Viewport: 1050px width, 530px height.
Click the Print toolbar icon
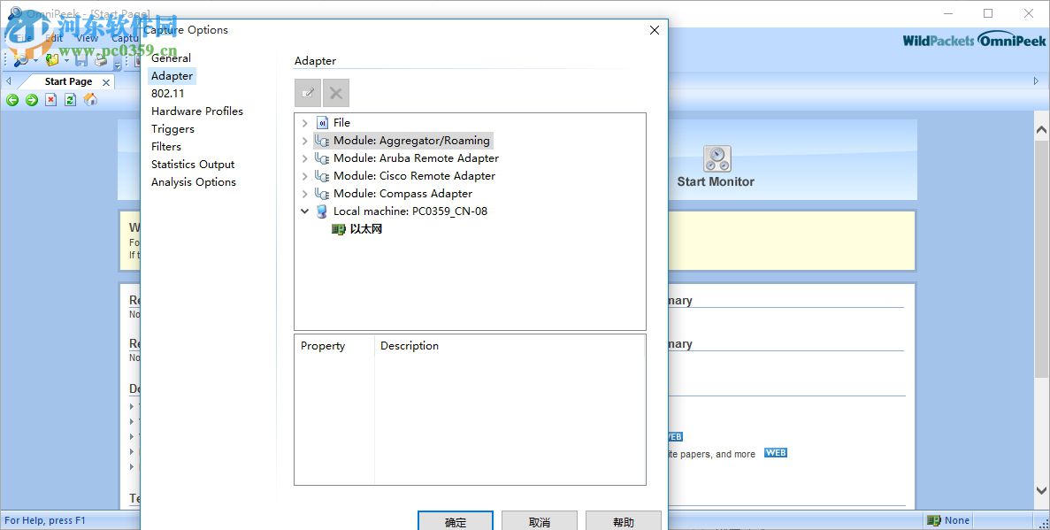coord(101,60)
